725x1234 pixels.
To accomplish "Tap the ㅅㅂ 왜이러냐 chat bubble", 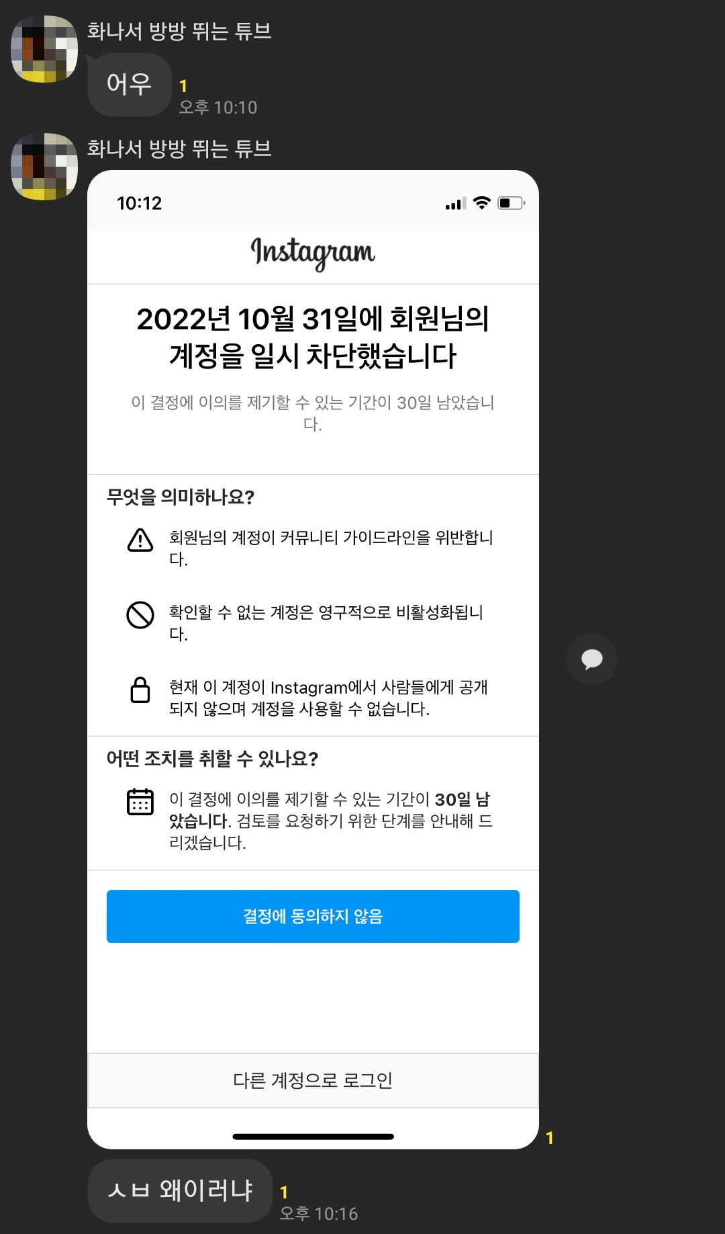I will click(180, 1191).
